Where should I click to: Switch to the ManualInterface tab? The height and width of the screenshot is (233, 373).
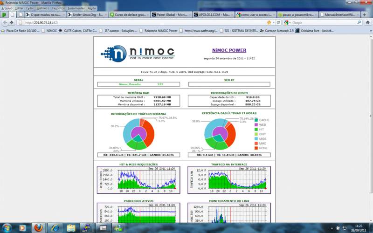click(x=339, y=15)
